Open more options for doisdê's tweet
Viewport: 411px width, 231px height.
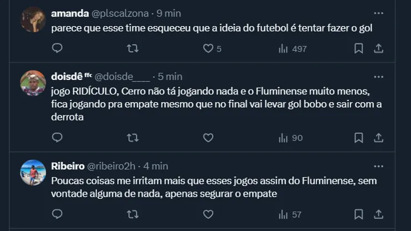pyautogui.click(x=378, y=76)
